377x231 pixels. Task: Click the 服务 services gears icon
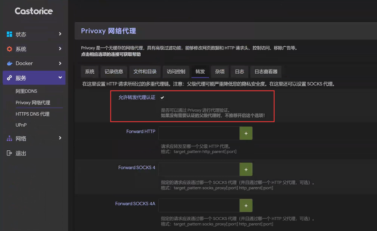[x=10, y=78]
